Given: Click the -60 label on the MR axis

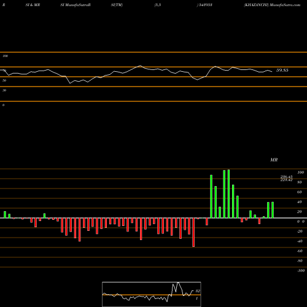Looking at the screenshot, I should click(300, 251).
